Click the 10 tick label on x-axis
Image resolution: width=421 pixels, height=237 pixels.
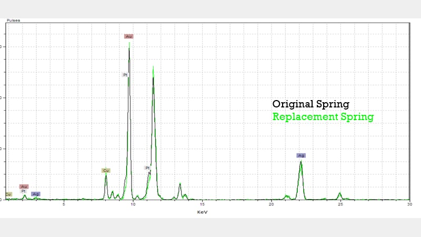(133, 204)
